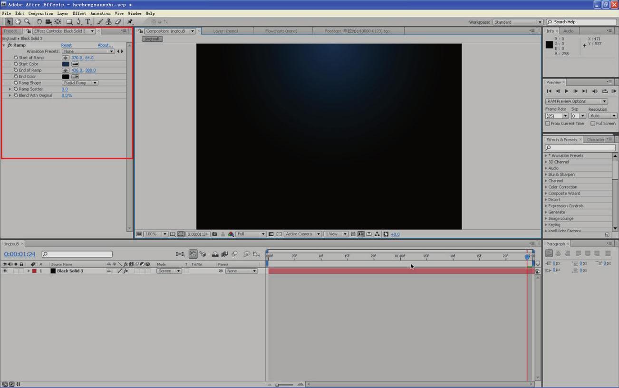Click the timeline search field
Viewport: 619px width, 388px height.
77,254
